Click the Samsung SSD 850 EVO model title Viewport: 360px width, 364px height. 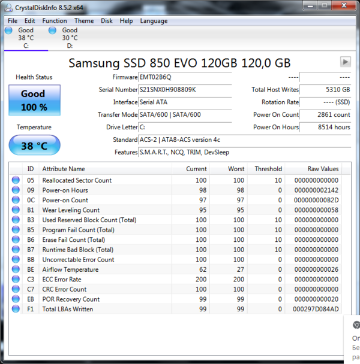[179, 63]
